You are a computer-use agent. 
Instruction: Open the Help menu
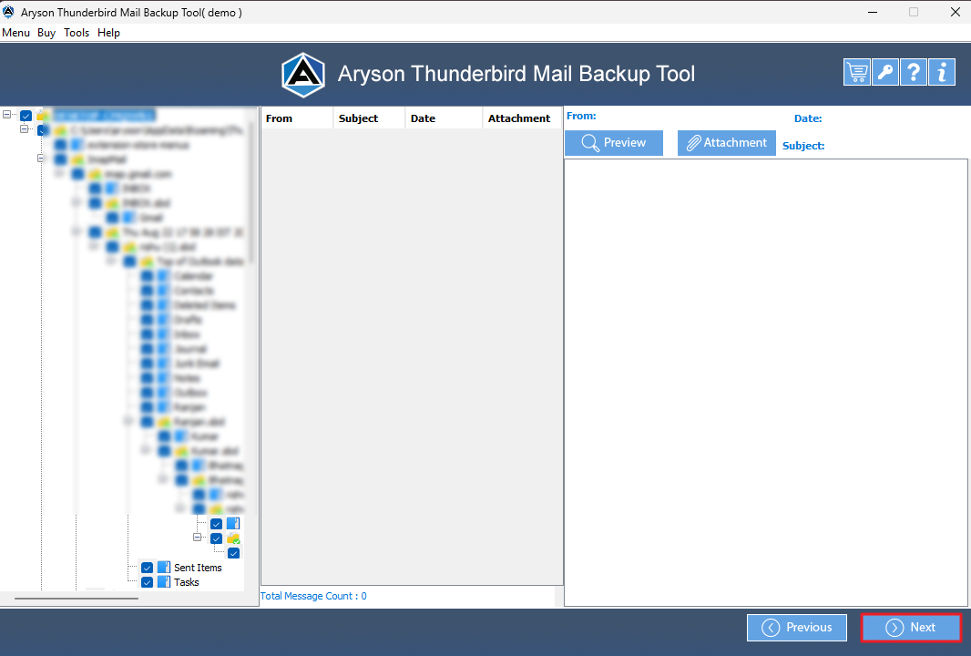click(109, 33)
